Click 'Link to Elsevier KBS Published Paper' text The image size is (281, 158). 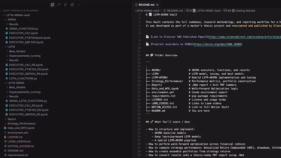pyautogui.click(x=179, y=37)
